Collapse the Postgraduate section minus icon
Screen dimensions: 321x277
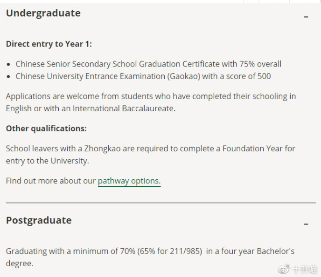[x=306, y=224]
